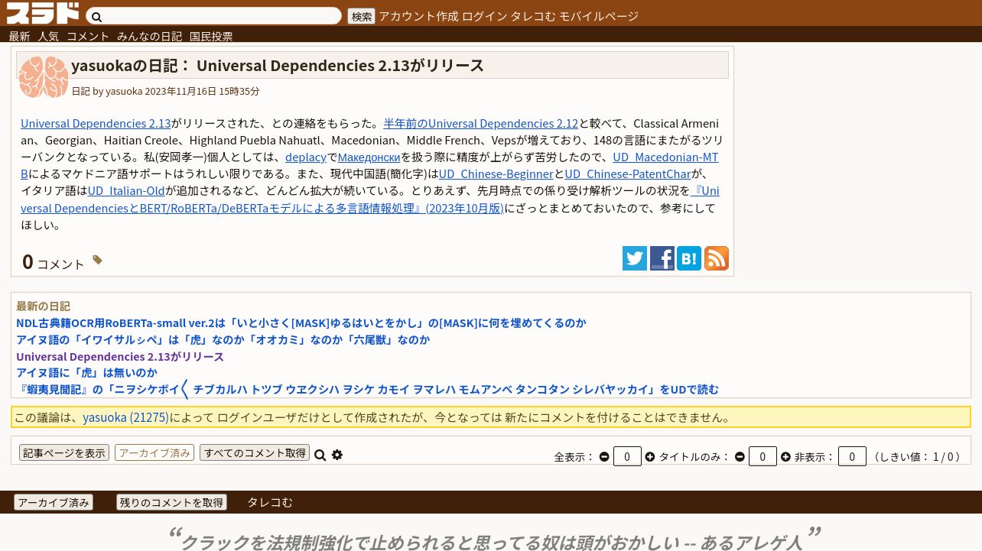This screenshot has width=982, height=551.
Task: Select みんなの日記 menu item
Action: pyautogui.click(x=149, y=36)
